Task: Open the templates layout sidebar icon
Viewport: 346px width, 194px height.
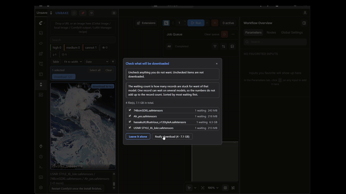Action: point(41,74)
